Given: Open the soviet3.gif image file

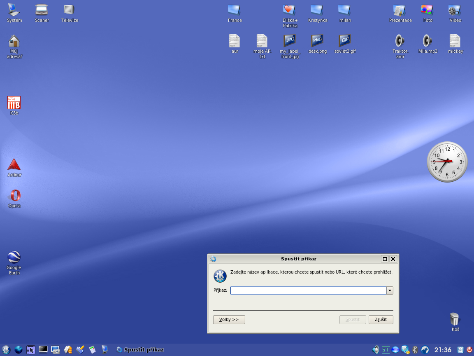Looking at the screenshot, I should (x=344, y=41).
